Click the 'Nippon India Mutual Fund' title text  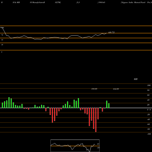click(133, 2)
